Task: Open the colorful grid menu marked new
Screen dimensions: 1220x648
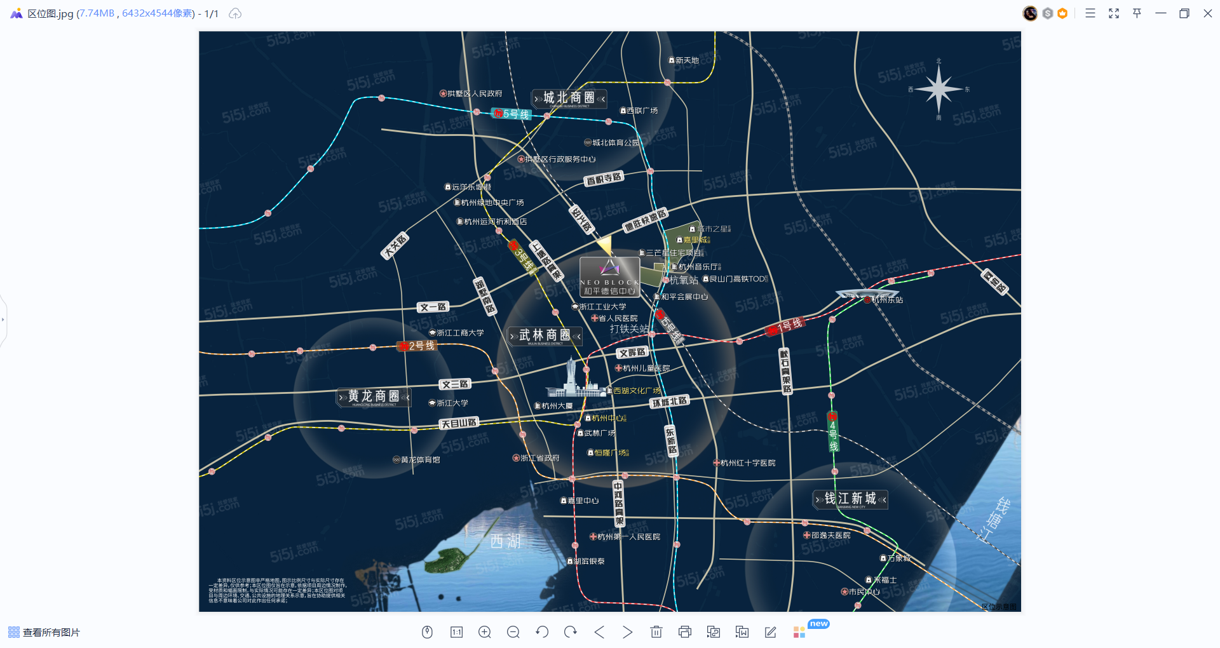Action: 798,632
